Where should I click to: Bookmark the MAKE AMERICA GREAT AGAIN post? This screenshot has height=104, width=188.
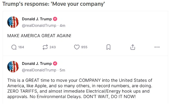point(108,47)
